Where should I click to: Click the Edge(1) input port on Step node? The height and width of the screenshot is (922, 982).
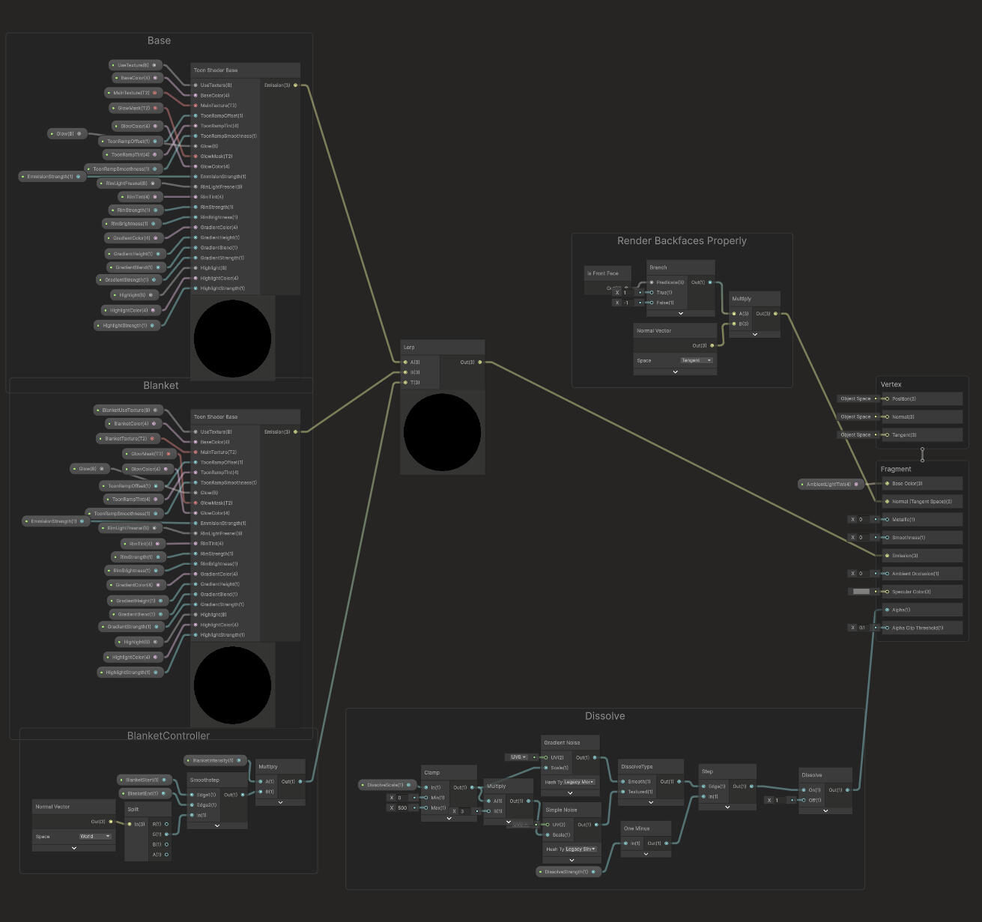(x=703, y=786)
